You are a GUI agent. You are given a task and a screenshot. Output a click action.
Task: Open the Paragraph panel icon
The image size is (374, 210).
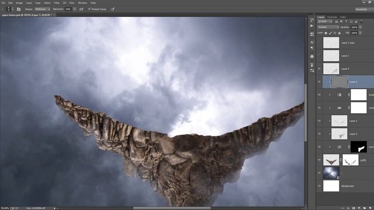coord(311,48)
